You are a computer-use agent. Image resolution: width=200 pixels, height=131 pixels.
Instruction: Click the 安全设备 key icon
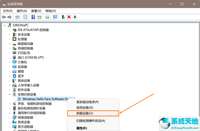pos(14,34)
